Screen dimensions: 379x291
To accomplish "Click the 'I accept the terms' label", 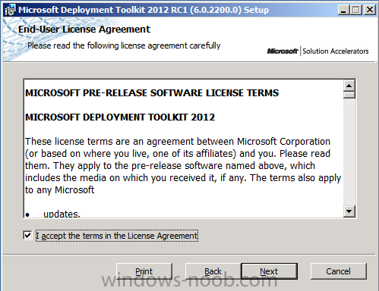I will tap(117, 236).
